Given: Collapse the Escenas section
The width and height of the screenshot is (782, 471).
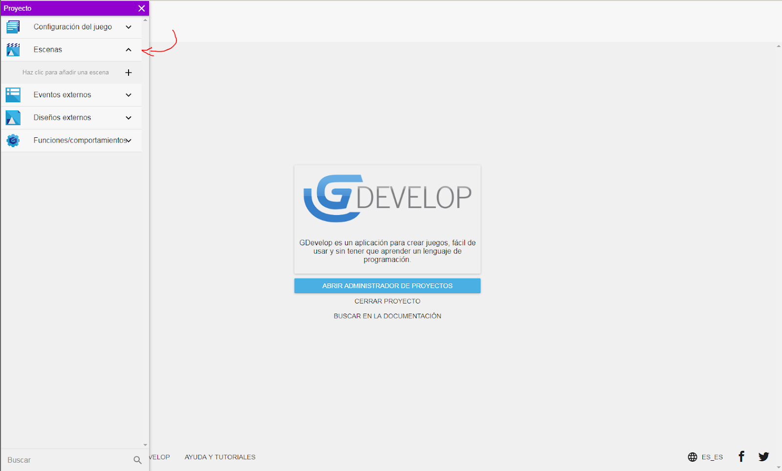Looking at the screenshot, I should point(129,49).
